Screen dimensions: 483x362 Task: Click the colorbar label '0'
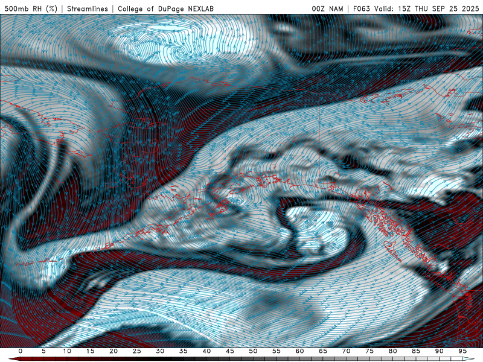(x=21, y=351)
